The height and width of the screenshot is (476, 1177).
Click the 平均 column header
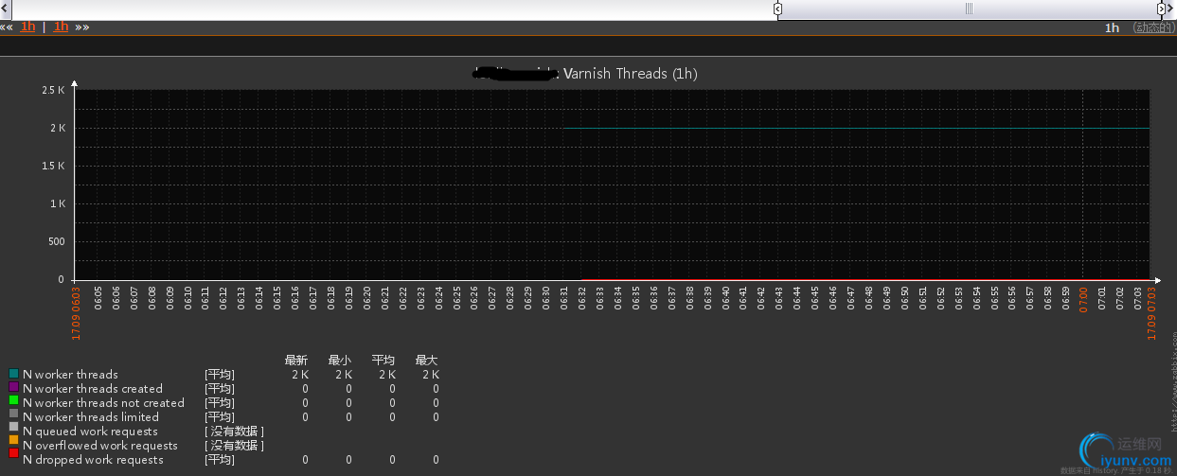[383, 361]
